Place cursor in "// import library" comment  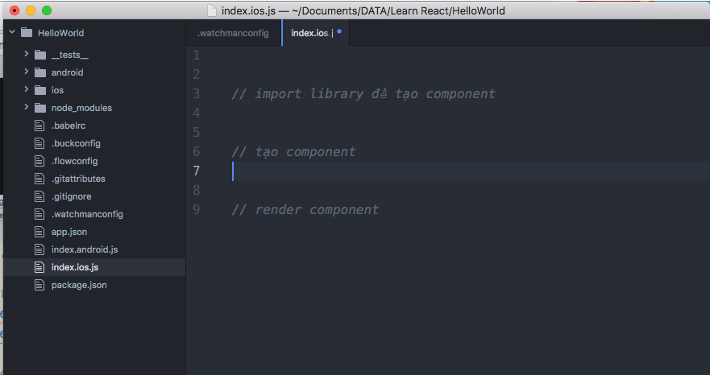363,93
